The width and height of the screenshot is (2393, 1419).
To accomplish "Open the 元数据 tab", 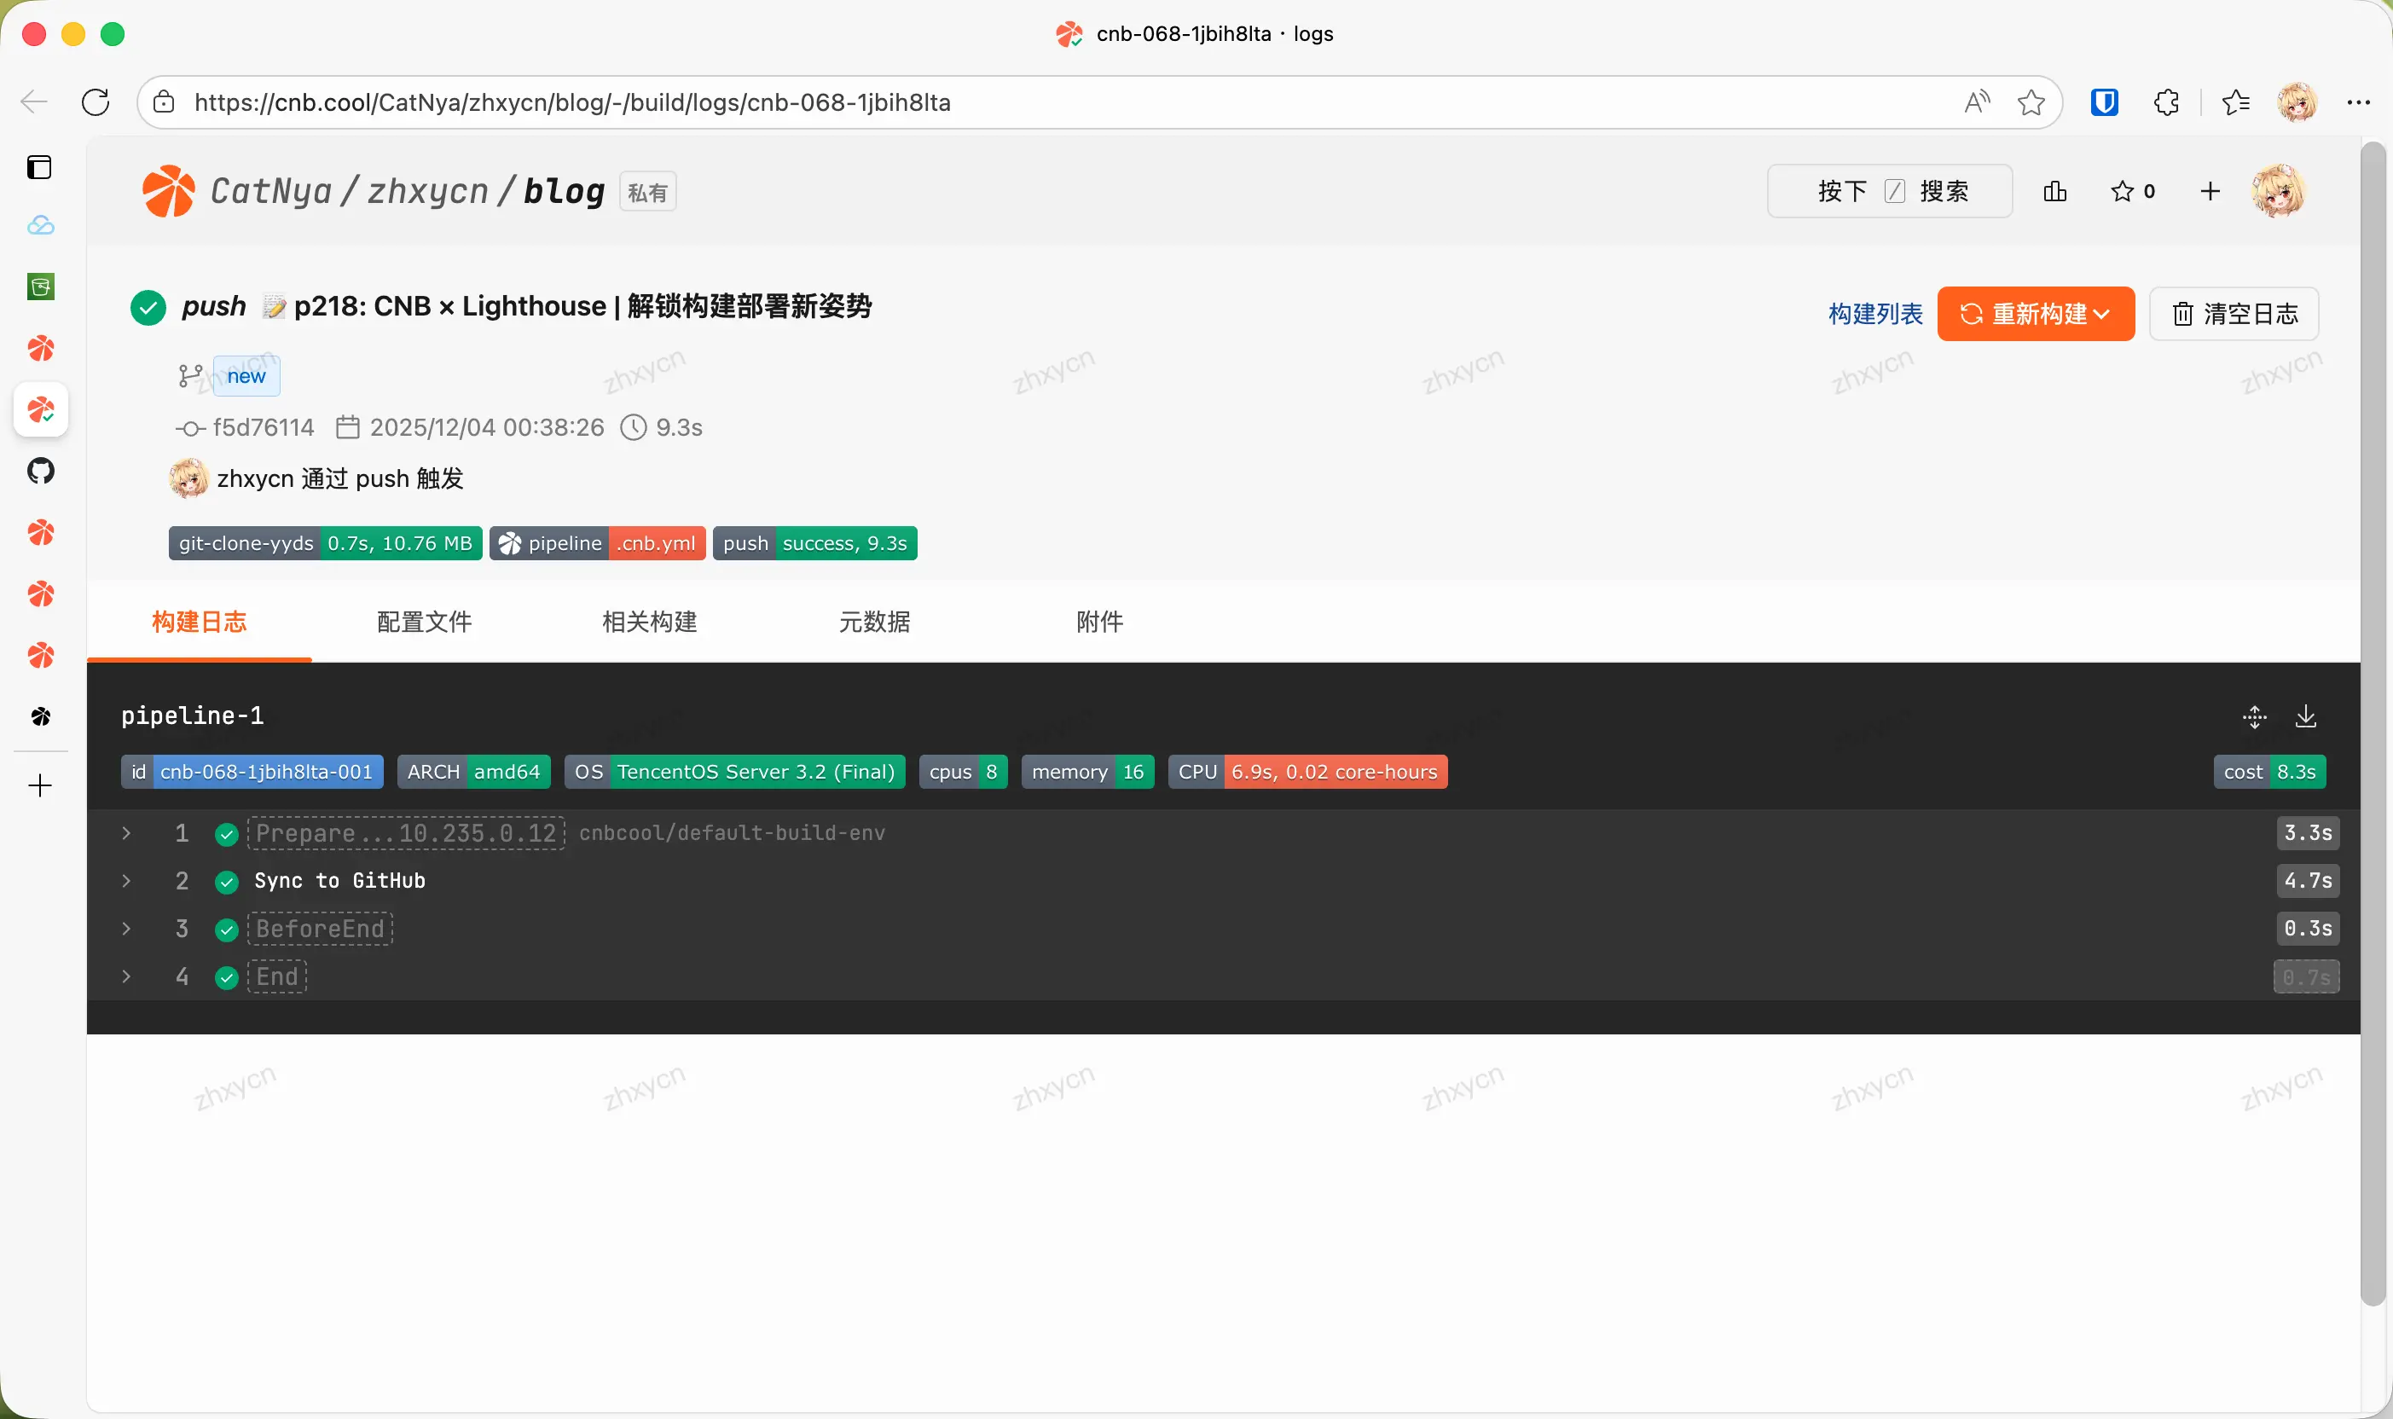I will click(x=874, y=622).
